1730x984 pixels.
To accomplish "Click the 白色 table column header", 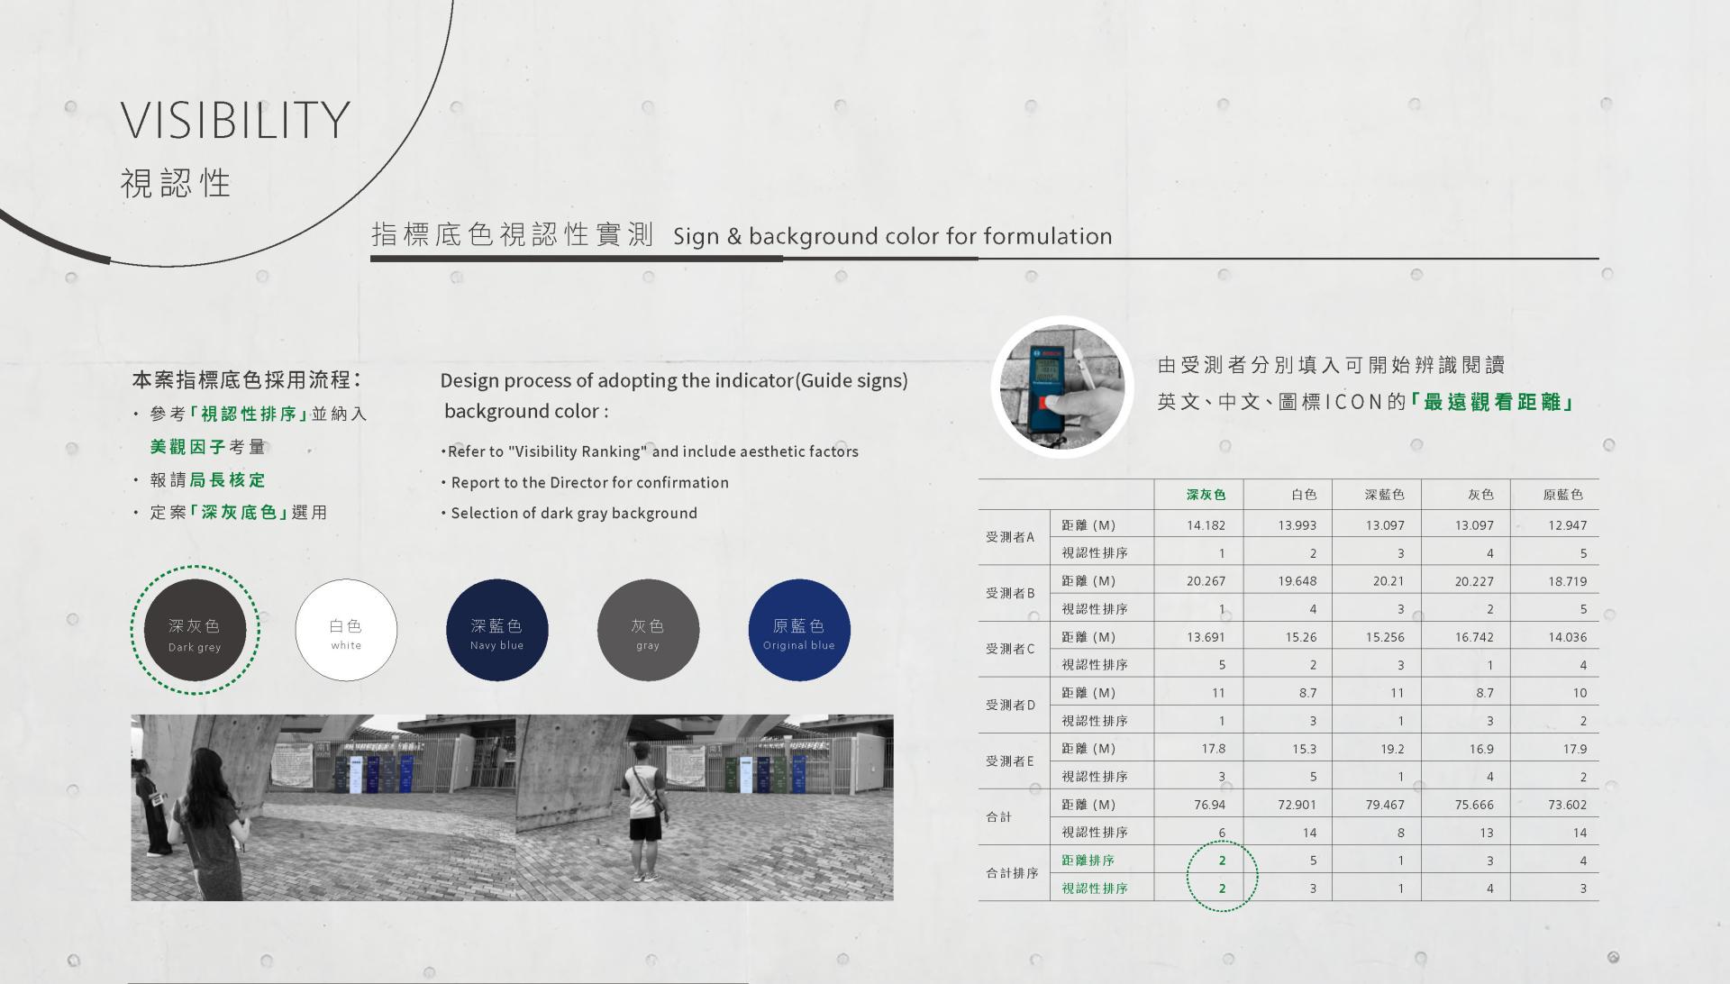I will (x=1304, y=495).
